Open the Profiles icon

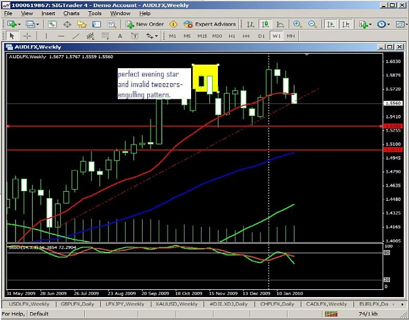click(30, 24)
